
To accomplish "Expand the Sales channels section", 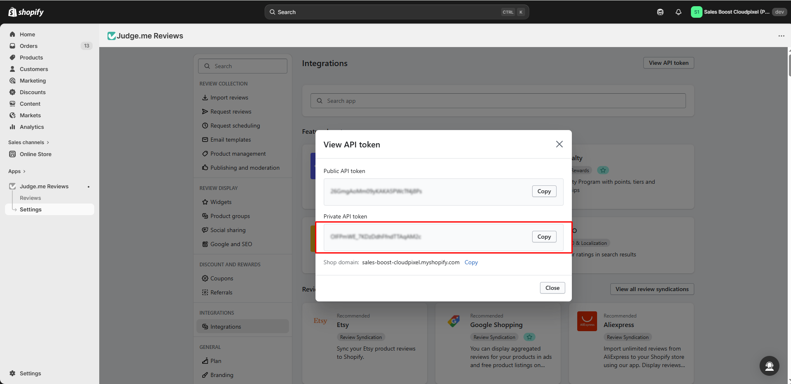I will click(x=29, y=142).
